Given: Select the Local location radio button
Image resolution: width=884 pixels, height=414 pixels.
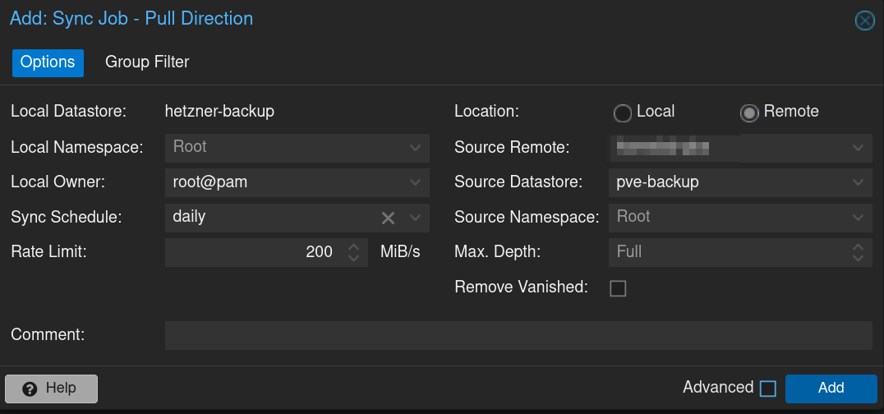Looking at the screenshot, I should click(623, 113).
